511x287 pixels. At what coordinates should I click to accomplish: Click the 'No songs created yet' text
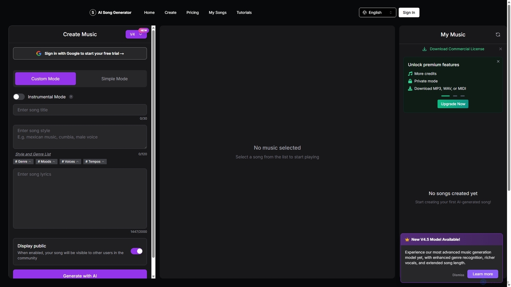point(453,193)
